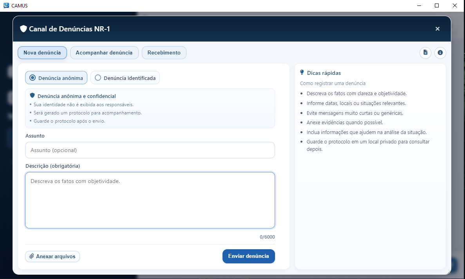
Task: Switch to the Acompanhar denúncia tab
Action: [x=104, y=53]
